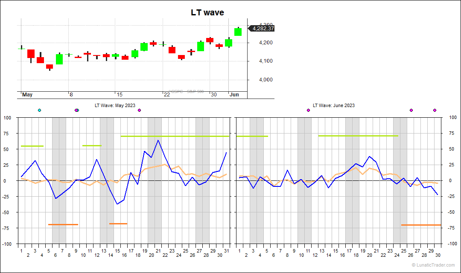Expand the Jun label on the date axis
The height and width of the screenshot is (273, 461).
[x=234, y=94]
